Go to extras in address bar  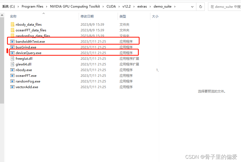[142, 6]
